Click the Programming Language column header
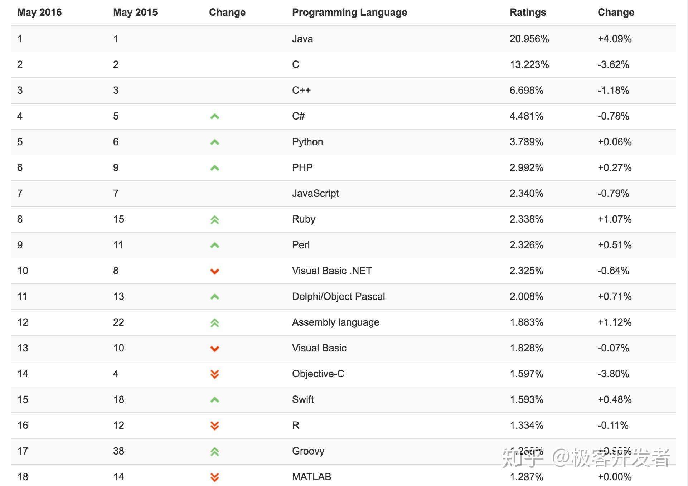Viewport: 688px width, 486px height. coord(349,13)
